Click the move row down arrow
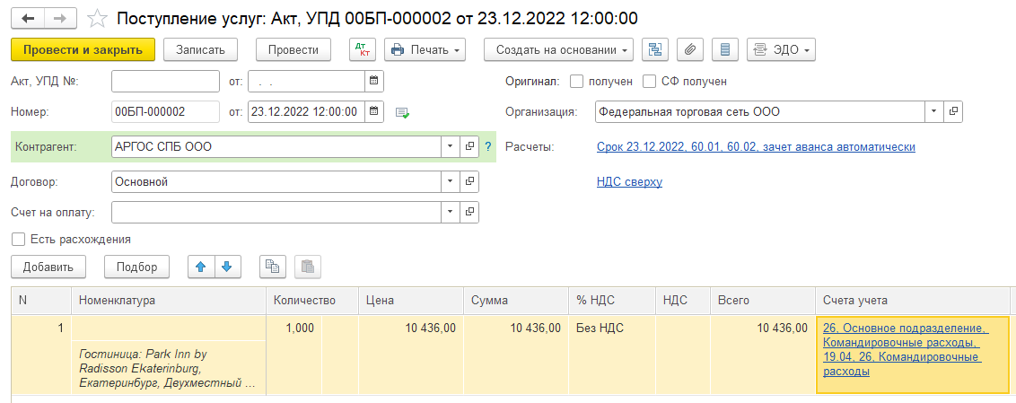The image size is (1016, 403). [x=227, y=267]
